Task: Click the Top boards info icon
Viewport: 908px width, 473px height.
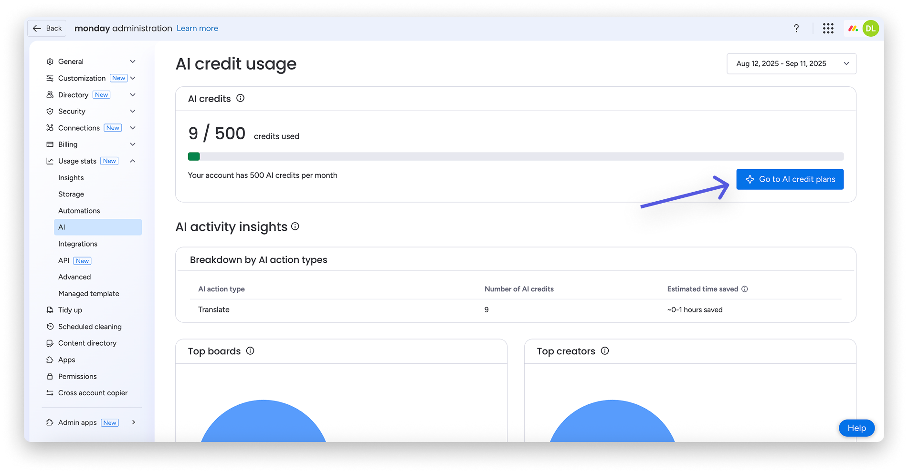Action: click(250, 351)
